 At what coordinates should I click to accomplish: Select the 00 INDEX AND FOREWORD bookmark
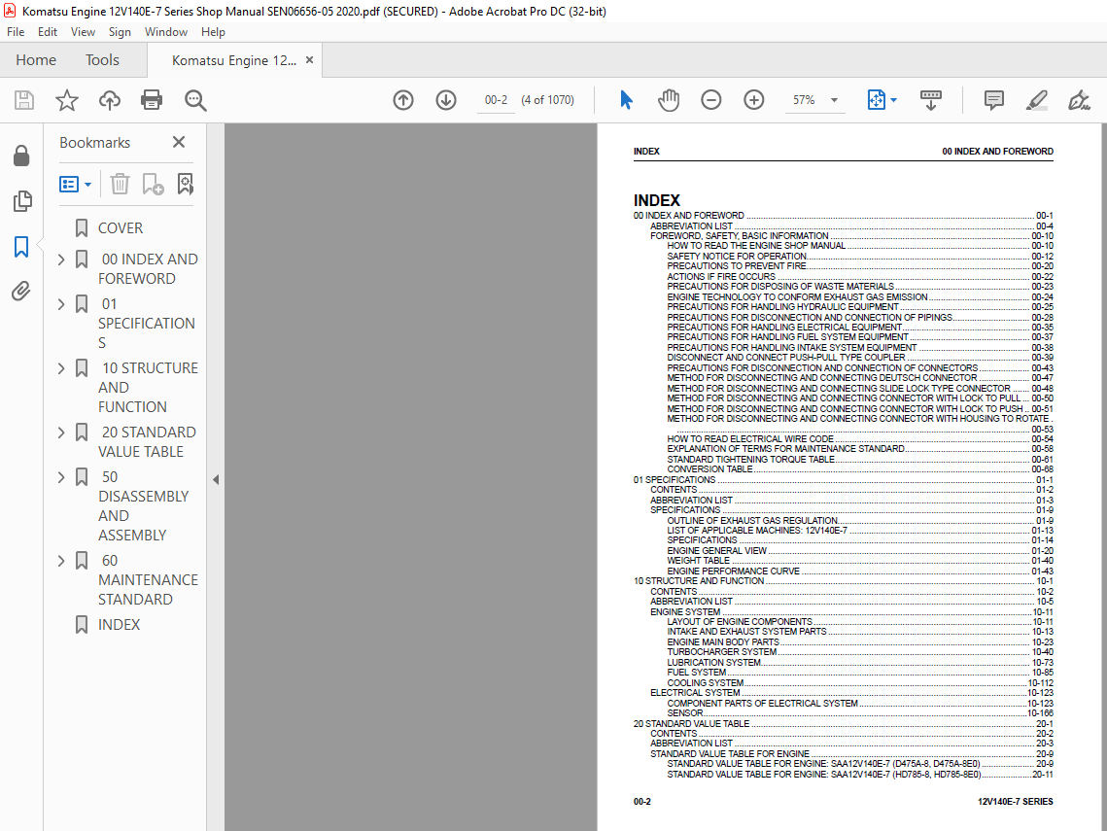click(149, 269)
